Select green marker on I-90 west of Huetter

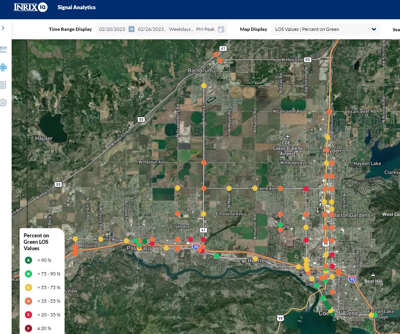click(x=217, y=256)
